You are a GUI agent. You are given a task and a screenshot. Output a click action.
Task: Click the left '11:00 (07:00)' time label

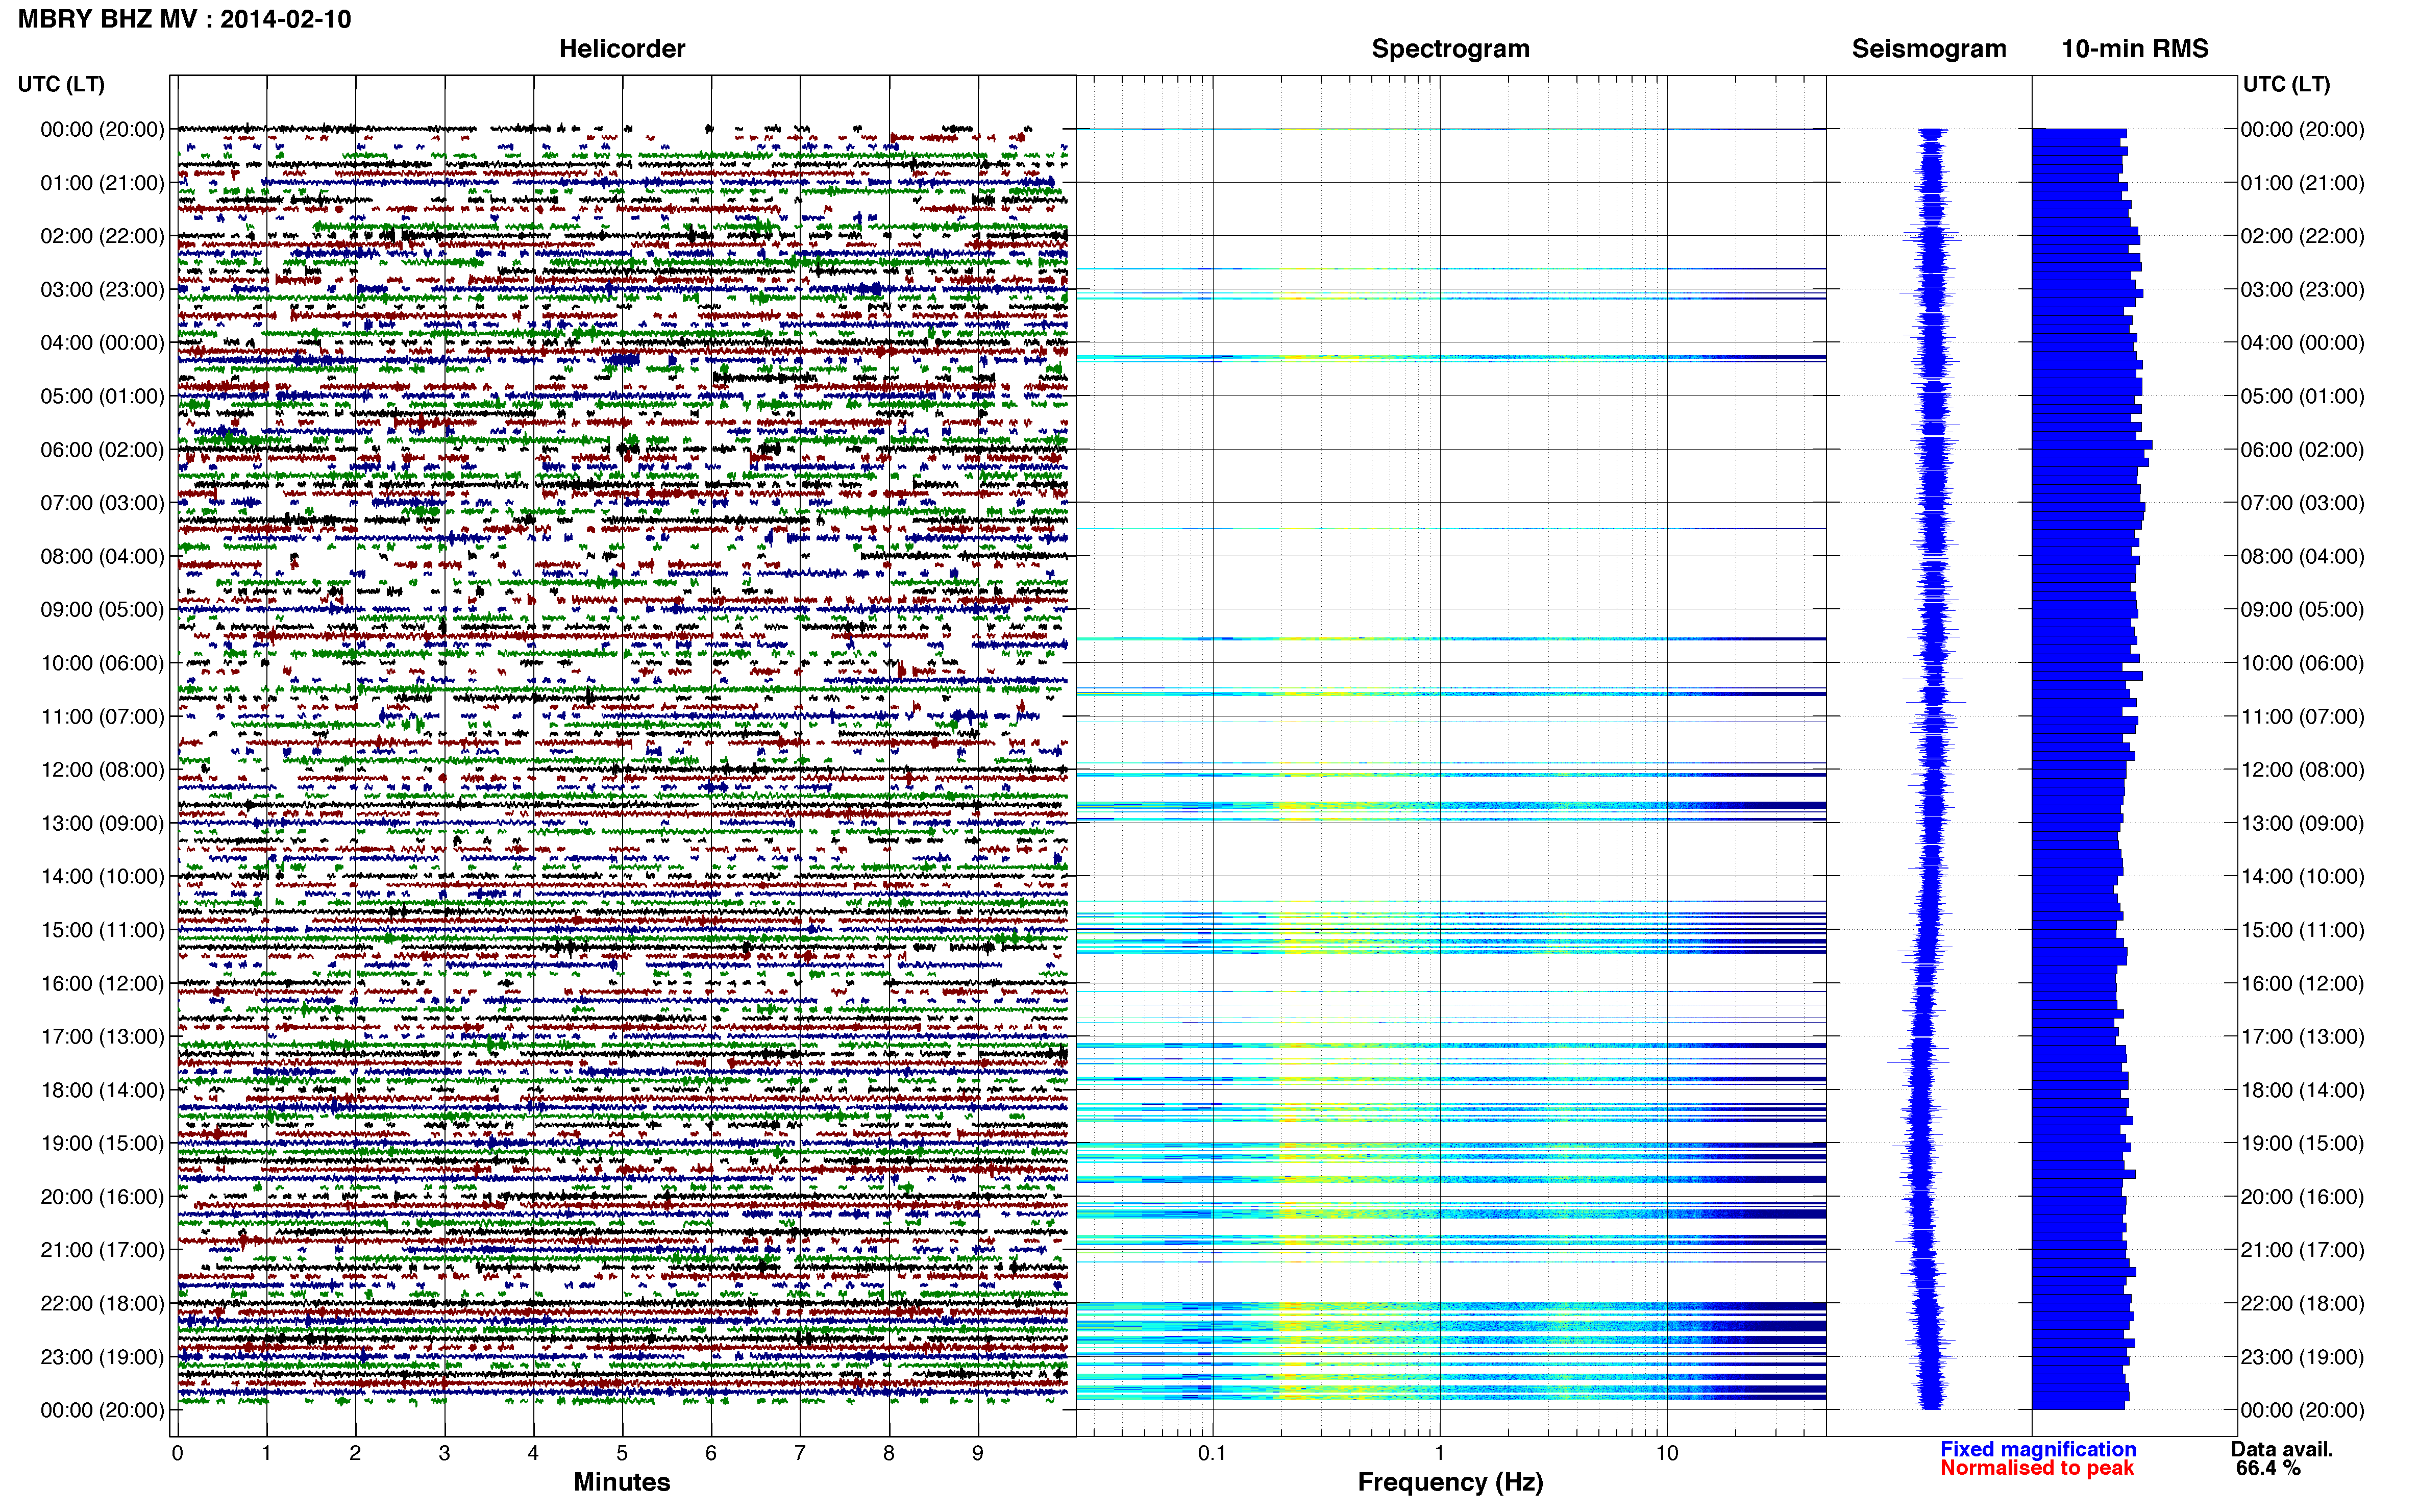[102, 716]
